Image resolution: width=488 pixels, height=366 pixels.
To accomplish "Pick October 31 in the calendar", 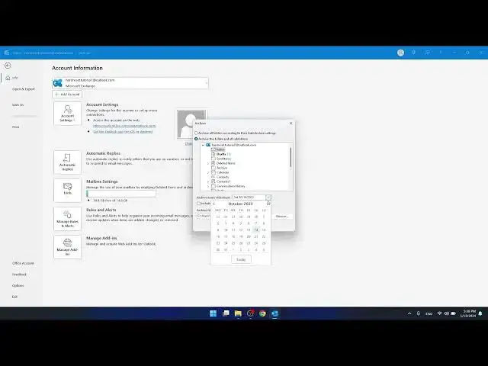I will (226, 249).
